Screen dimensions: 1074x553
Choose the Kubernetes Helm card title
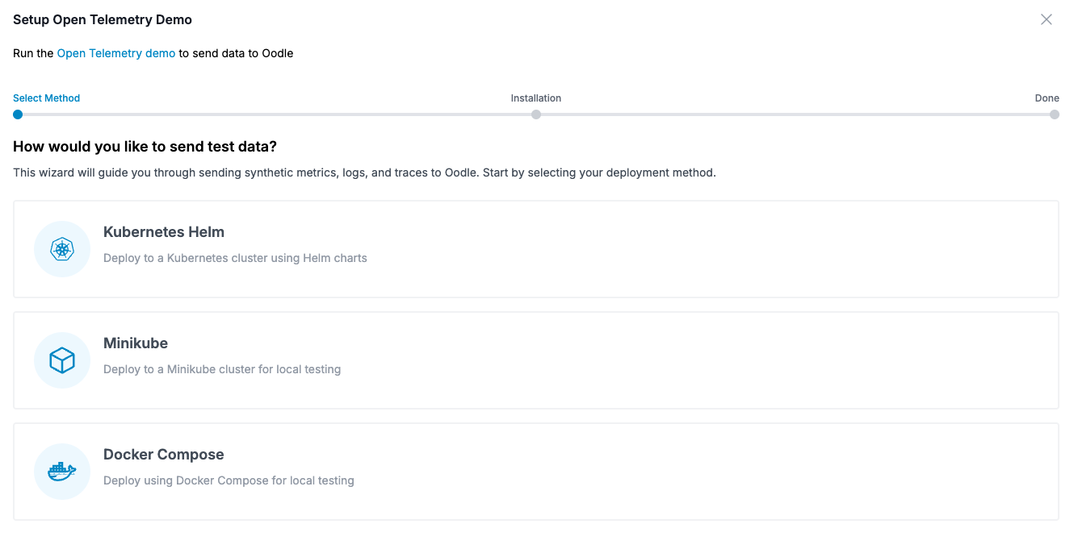click(x=164, y=232)
